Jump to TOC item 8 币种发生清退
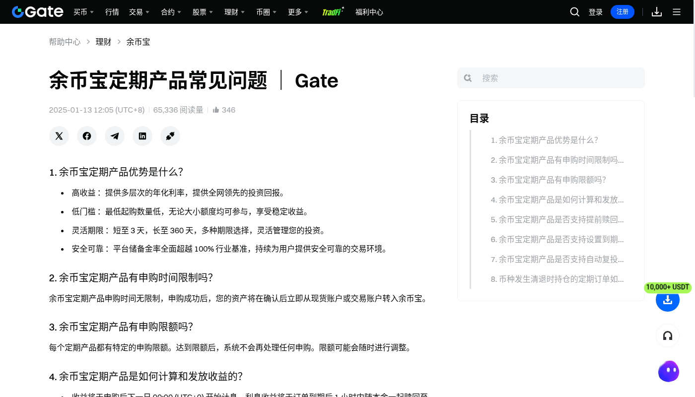Image resolution: width=695 pixels, height=397 pixels. 557,279
